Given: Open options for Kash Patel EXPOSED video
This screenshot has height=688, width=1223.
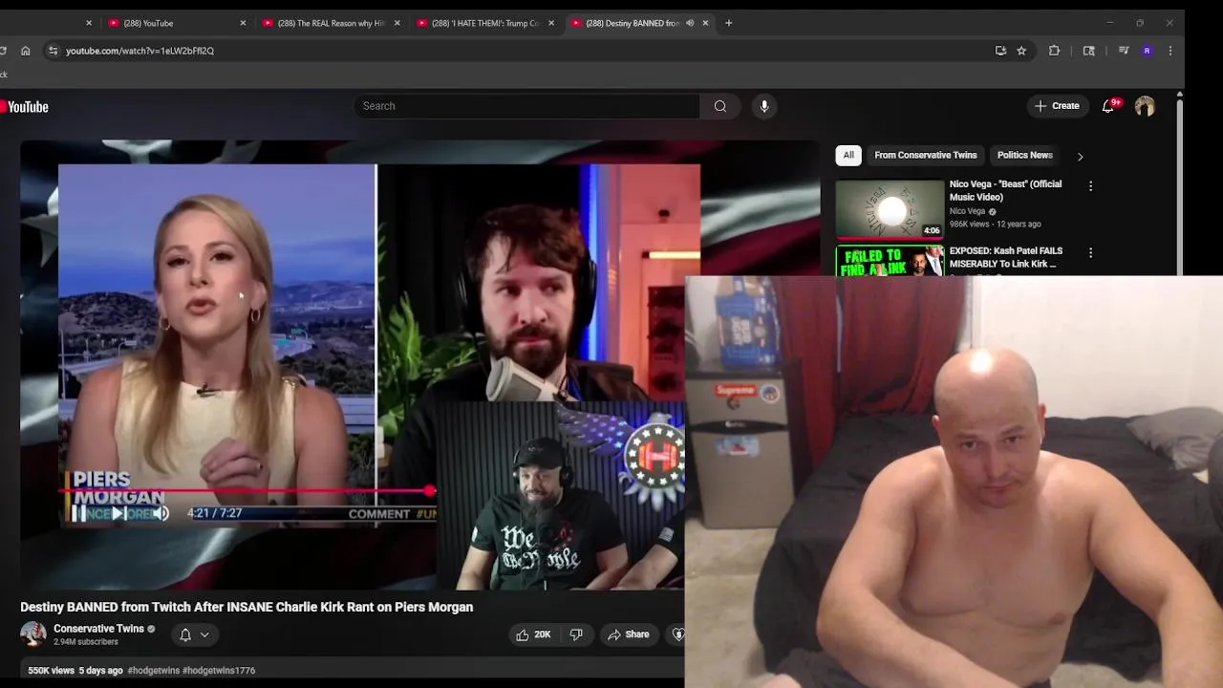Looking at the screenshot, I should click(x=1090, y=253).
